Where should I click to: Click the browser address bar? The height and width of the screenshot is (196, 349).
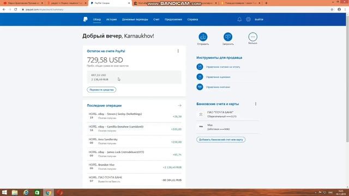[x=173, y=10]
